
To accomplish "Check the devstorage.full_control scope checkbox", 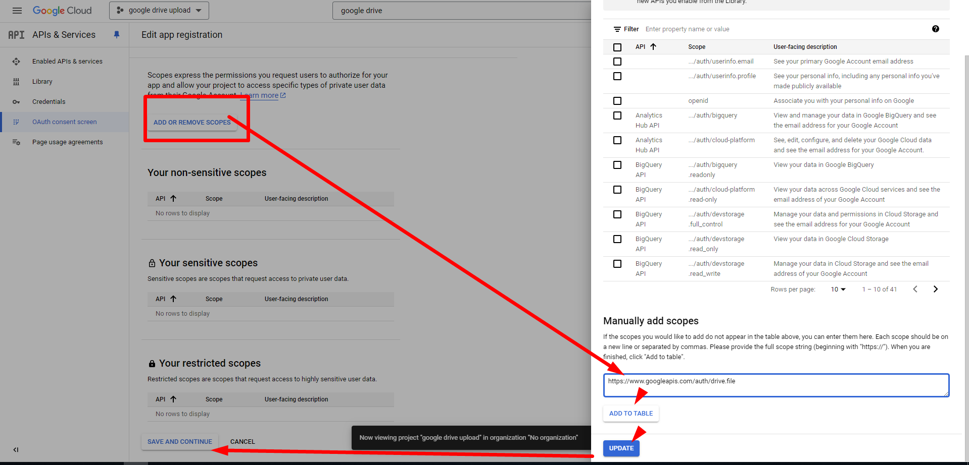I will coord(617,214).
